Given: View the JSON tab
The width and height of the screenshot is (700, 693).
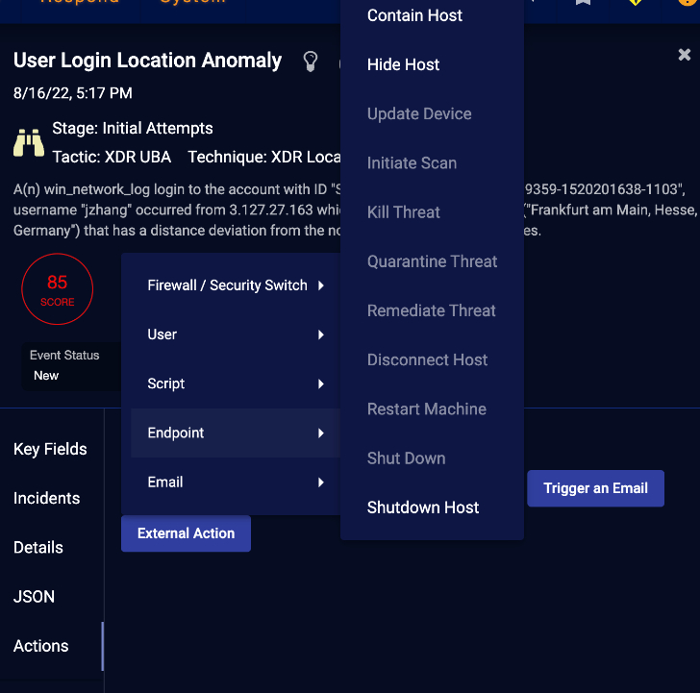Looking at the screenshot, I should [x=34, y=597].
